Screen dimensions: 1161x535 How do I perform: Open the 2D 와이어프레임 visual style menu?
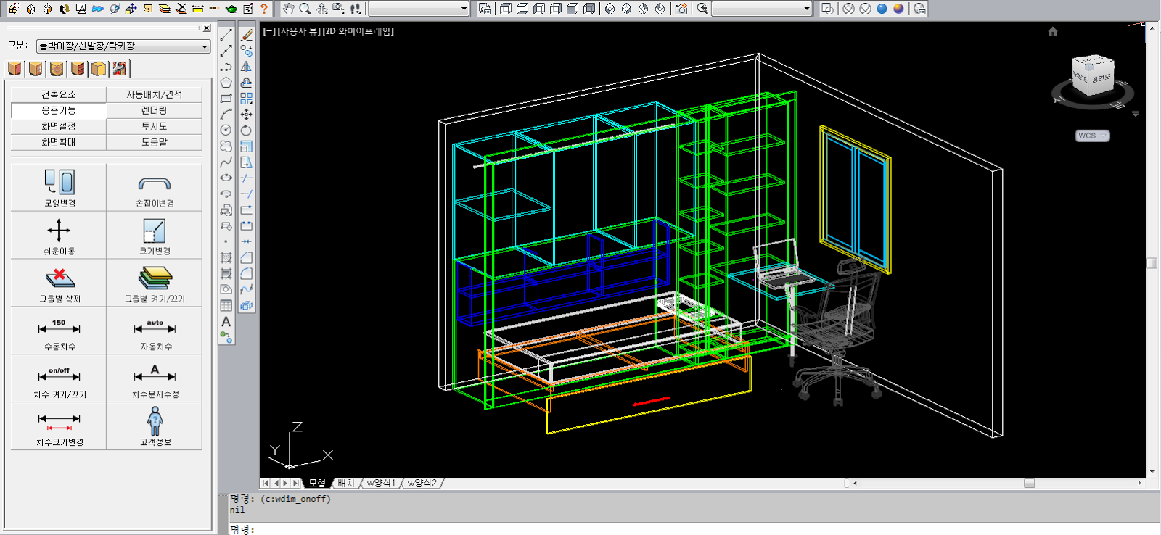coord(358,31)
